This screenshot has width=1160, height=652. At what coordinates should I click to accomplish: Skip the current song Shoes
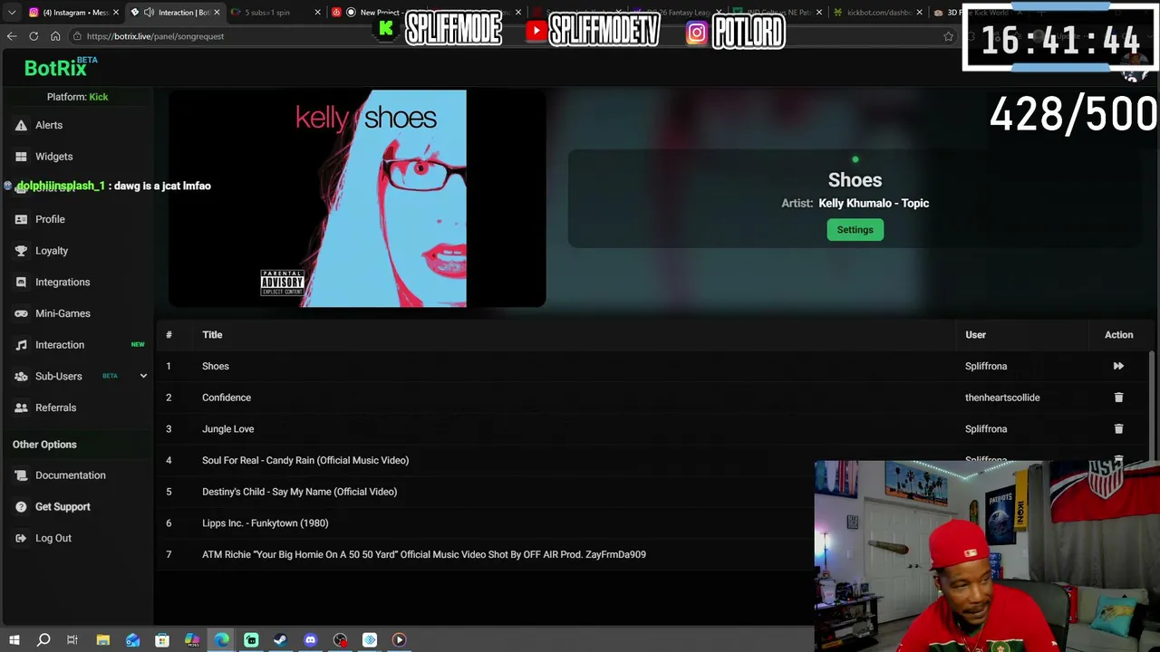(x=1118, y=366)
